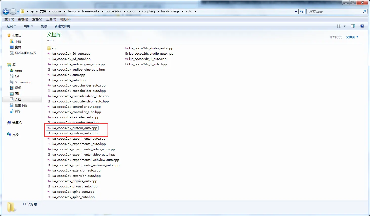Select file name lua_cocos2dx_csloader_auto.cpp
Screen dimensions: 370x216
point(75,117)
